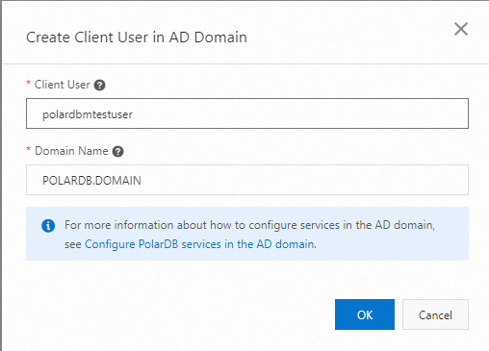The width and height of the screenshot is (489, 351).
Task: Click the Client User help icon
Action: coord(99,86)
